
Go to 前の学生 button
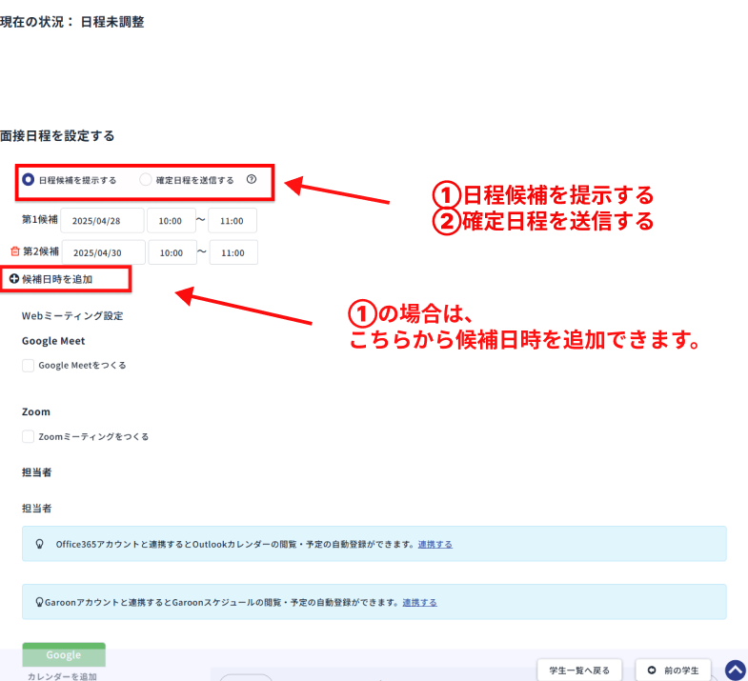(673, 670)
